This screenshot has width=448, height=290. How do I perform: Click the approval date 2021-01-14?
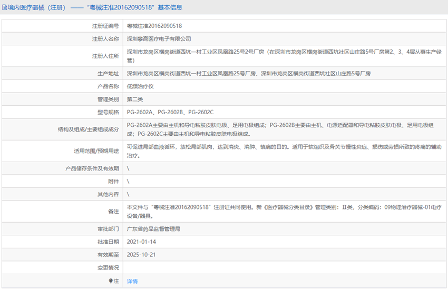(142, 242)
